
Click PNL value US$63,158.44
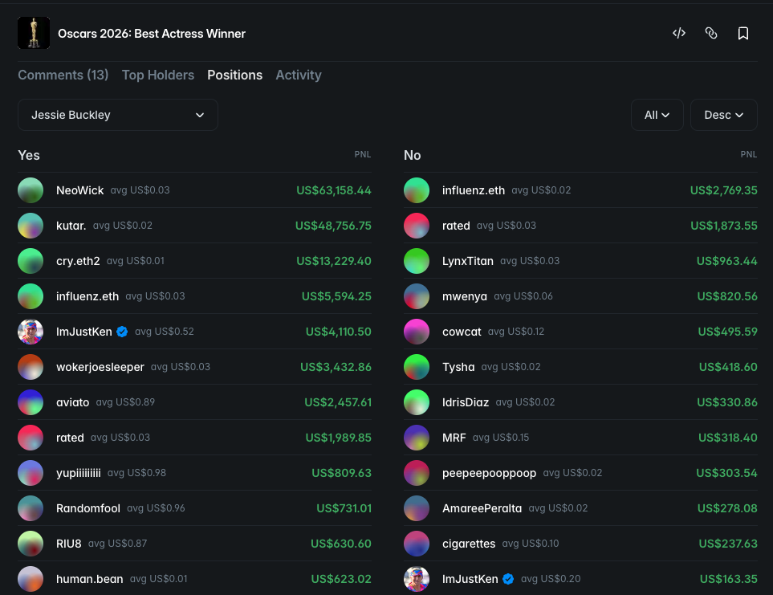point(334,190)
